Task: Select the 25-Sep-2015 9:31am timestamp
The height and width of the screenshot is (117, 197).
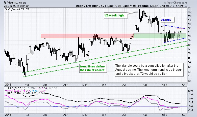Action: pyautogui.click(x=17, y=6)
